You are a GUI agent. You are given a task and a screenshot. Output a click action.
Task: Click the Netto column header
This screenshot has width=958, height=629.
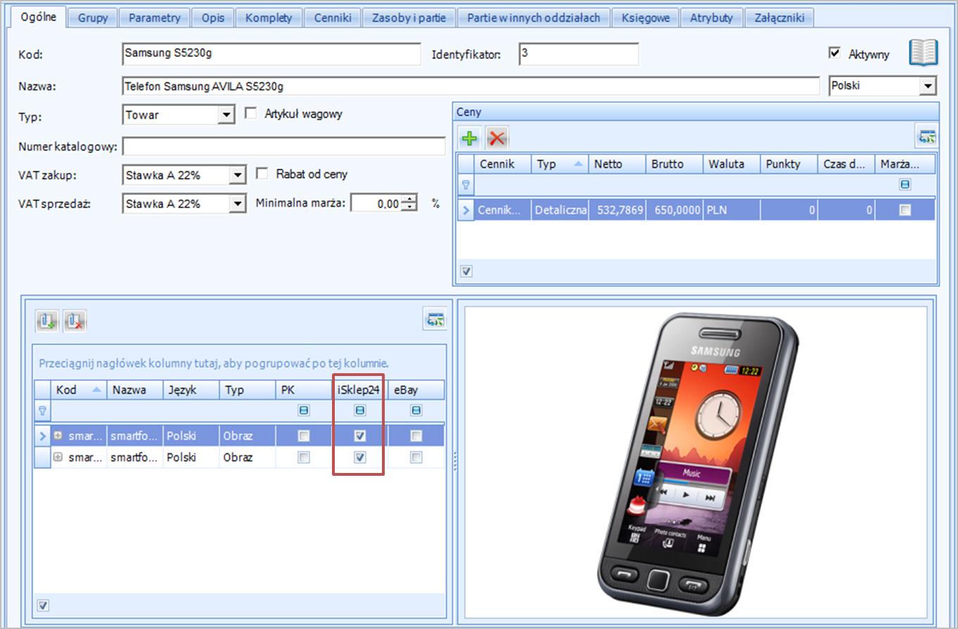click(617, 164)
